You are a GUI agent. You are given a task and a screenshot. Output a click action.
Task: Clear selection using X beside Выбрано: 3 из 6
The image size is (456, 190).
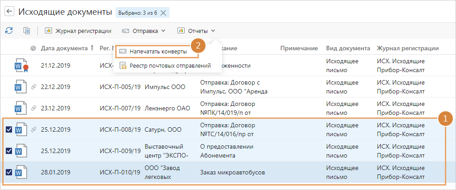tap(163, 12)
